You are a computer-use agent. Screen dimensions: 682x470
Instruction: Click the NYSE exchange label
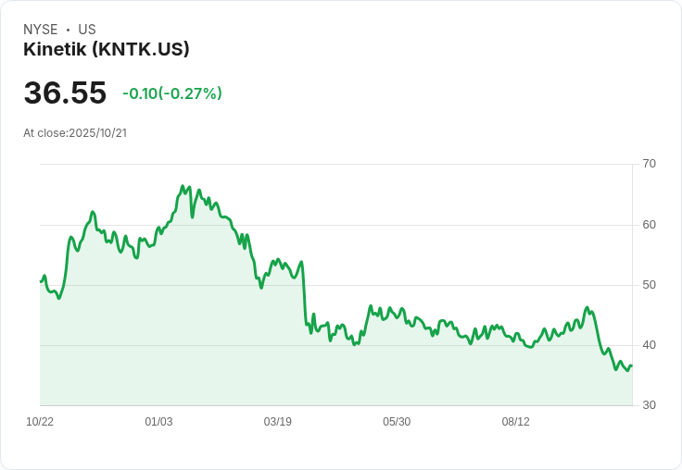[x=41, y=30]
